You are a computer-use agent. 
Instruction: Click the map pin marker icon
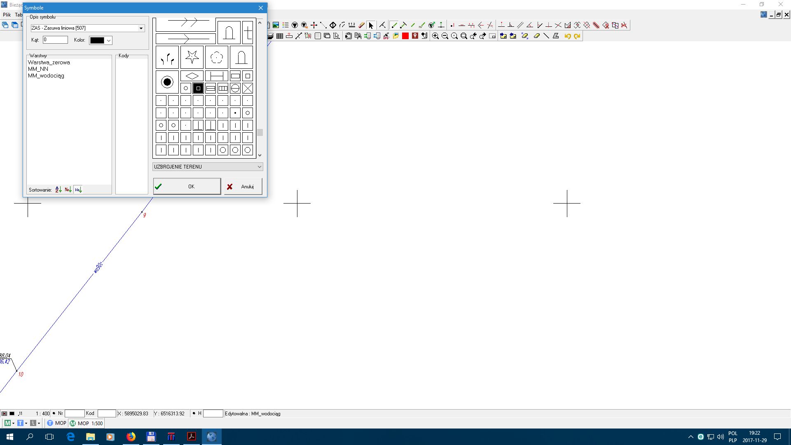415,36
